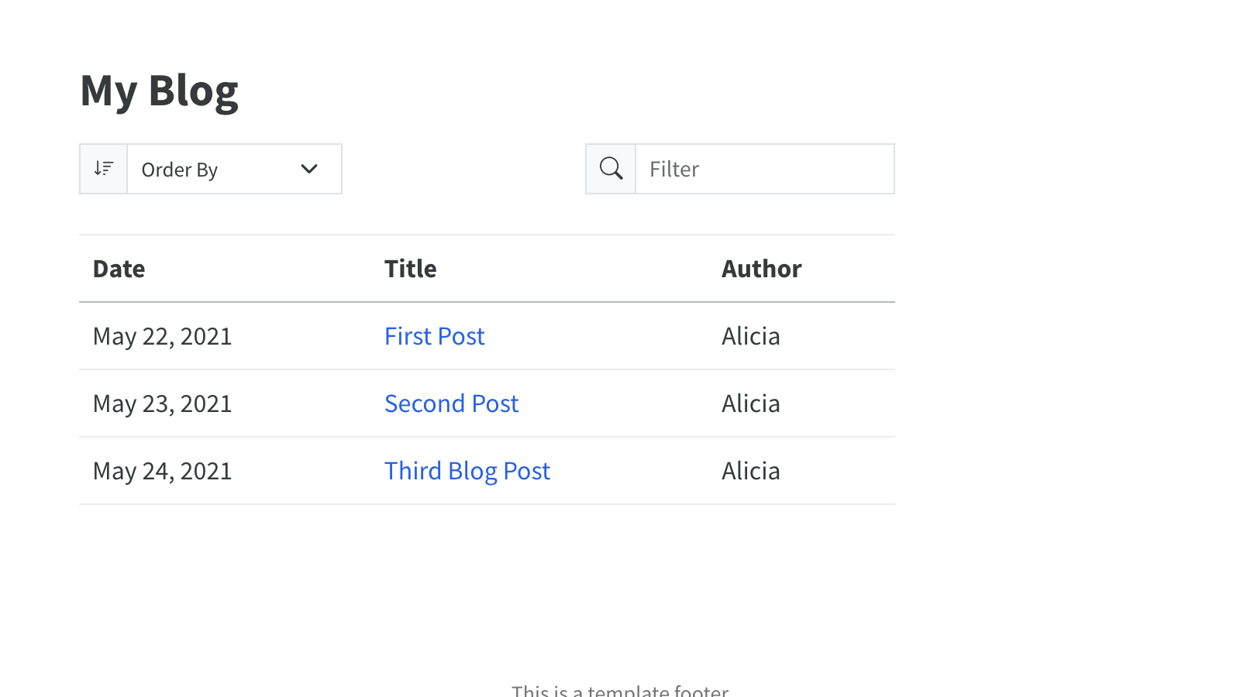Viewport: 1240px width, 697px height.
Task: Click the Date column header
Action: 119,269
